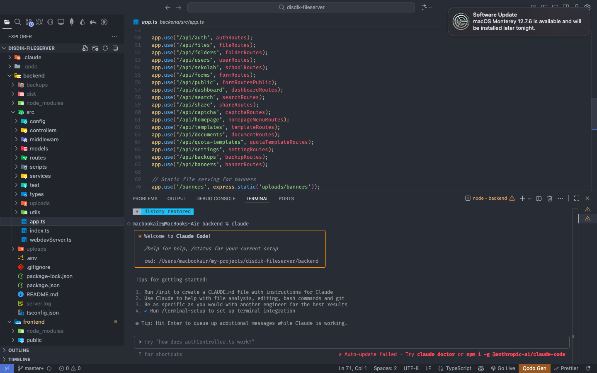Open the master branch indicator
Image resolution: width=597 pixels, height=373 pixels.
click(31, 368)
